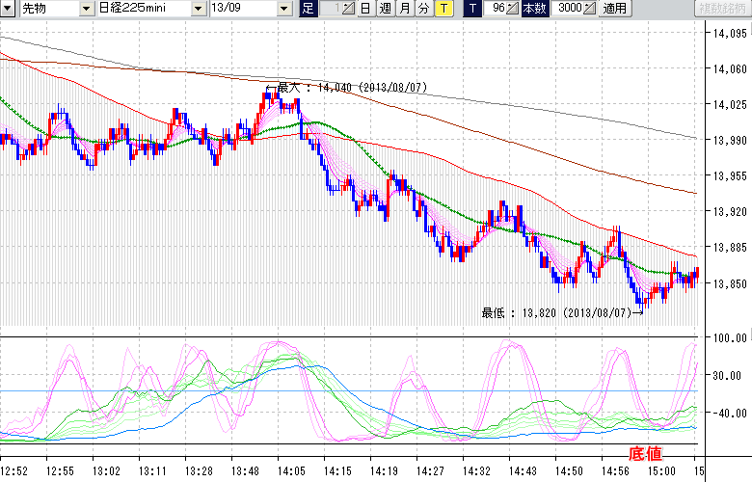Click the spinner beside the 96 tick value
This screenshot has height=482, width=752.
pyautogui.click(x=514, y=9)
